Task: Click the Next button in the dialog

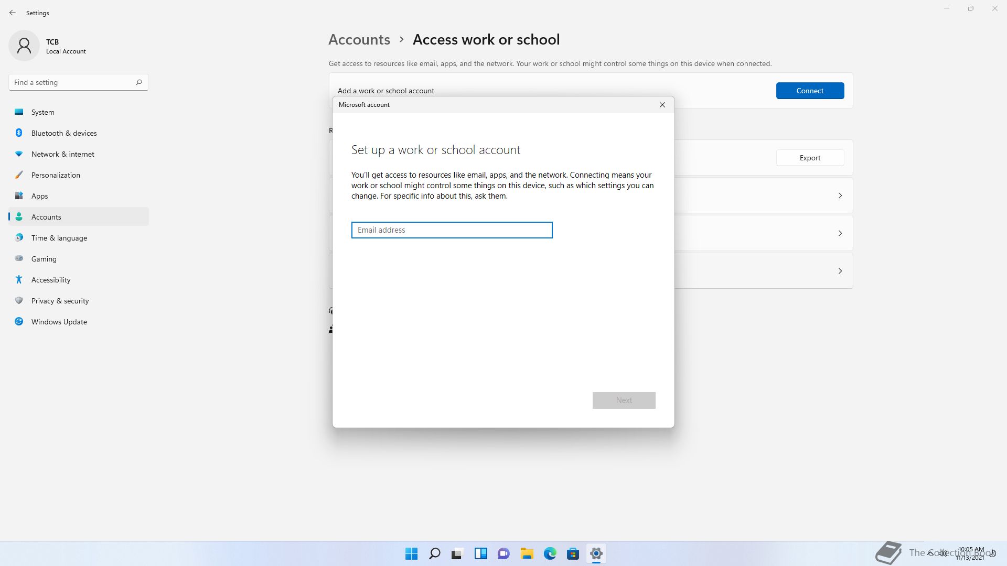Action: (624, 400)
